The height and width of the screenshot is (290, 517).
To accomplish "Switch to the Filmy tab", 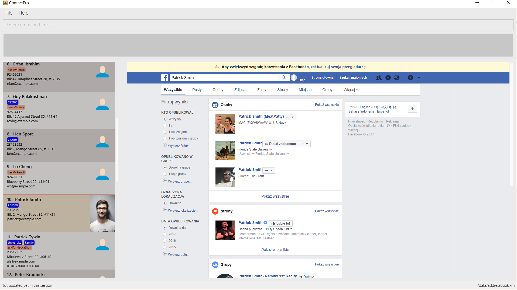I will [x=262, y=90].
